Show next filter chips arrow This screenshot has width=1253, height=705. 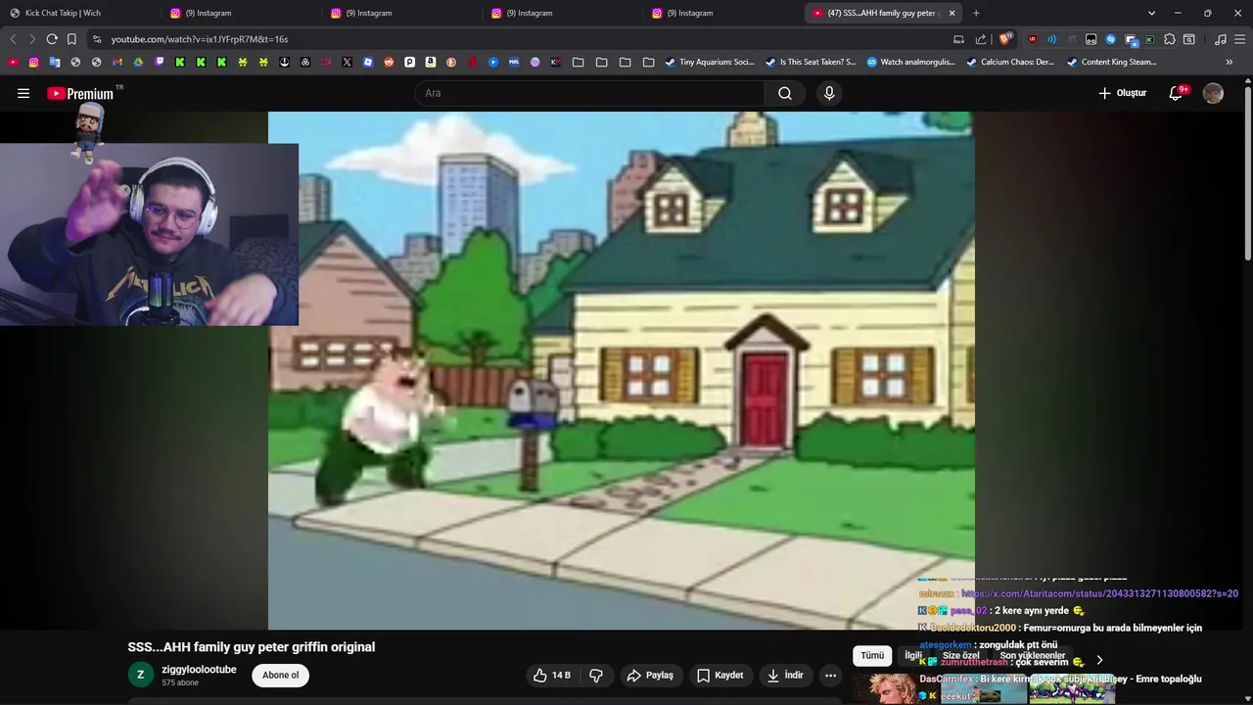(x=1099, y=660)
